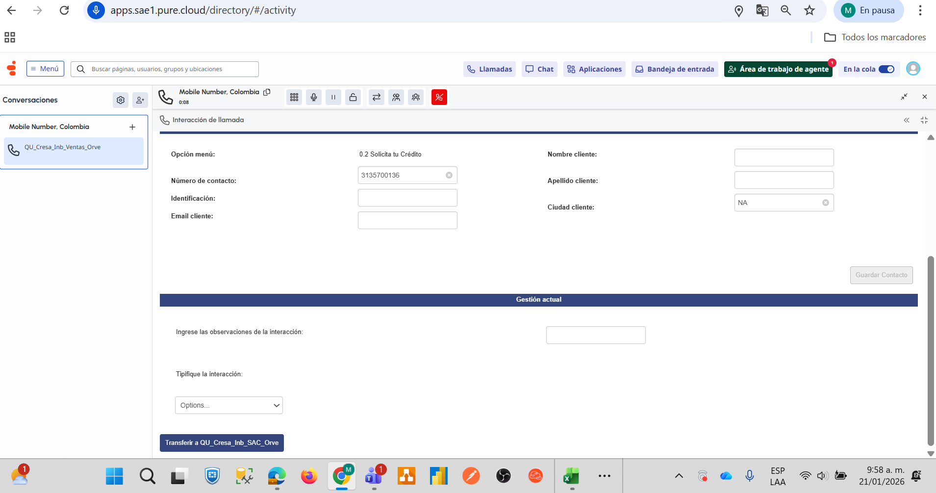Clear the Ciudad cliente field
The height and width of the screenshot is (493, 936).
pyautogui.click(x=826, y=203)
